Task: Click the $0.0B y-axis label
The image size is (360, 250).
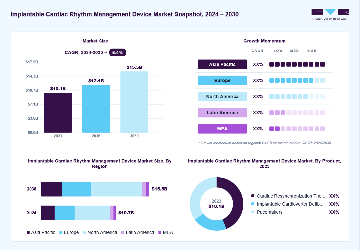Action: pos(33,133)
